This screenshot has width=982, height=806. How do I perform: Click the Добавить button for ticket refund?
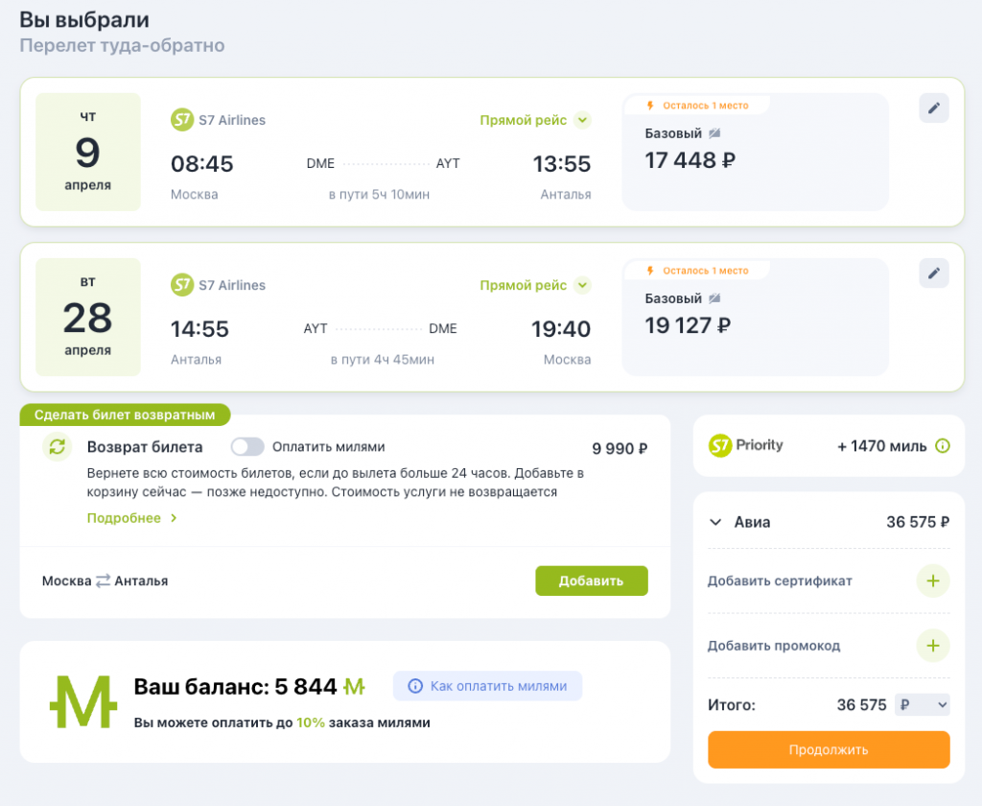tap(591, 581)
